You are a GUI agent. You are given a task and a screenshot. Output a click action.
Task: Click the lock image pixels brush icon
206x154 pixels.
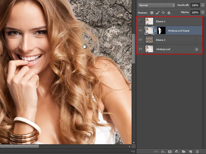pyautogui.click(x=157, y=12)
